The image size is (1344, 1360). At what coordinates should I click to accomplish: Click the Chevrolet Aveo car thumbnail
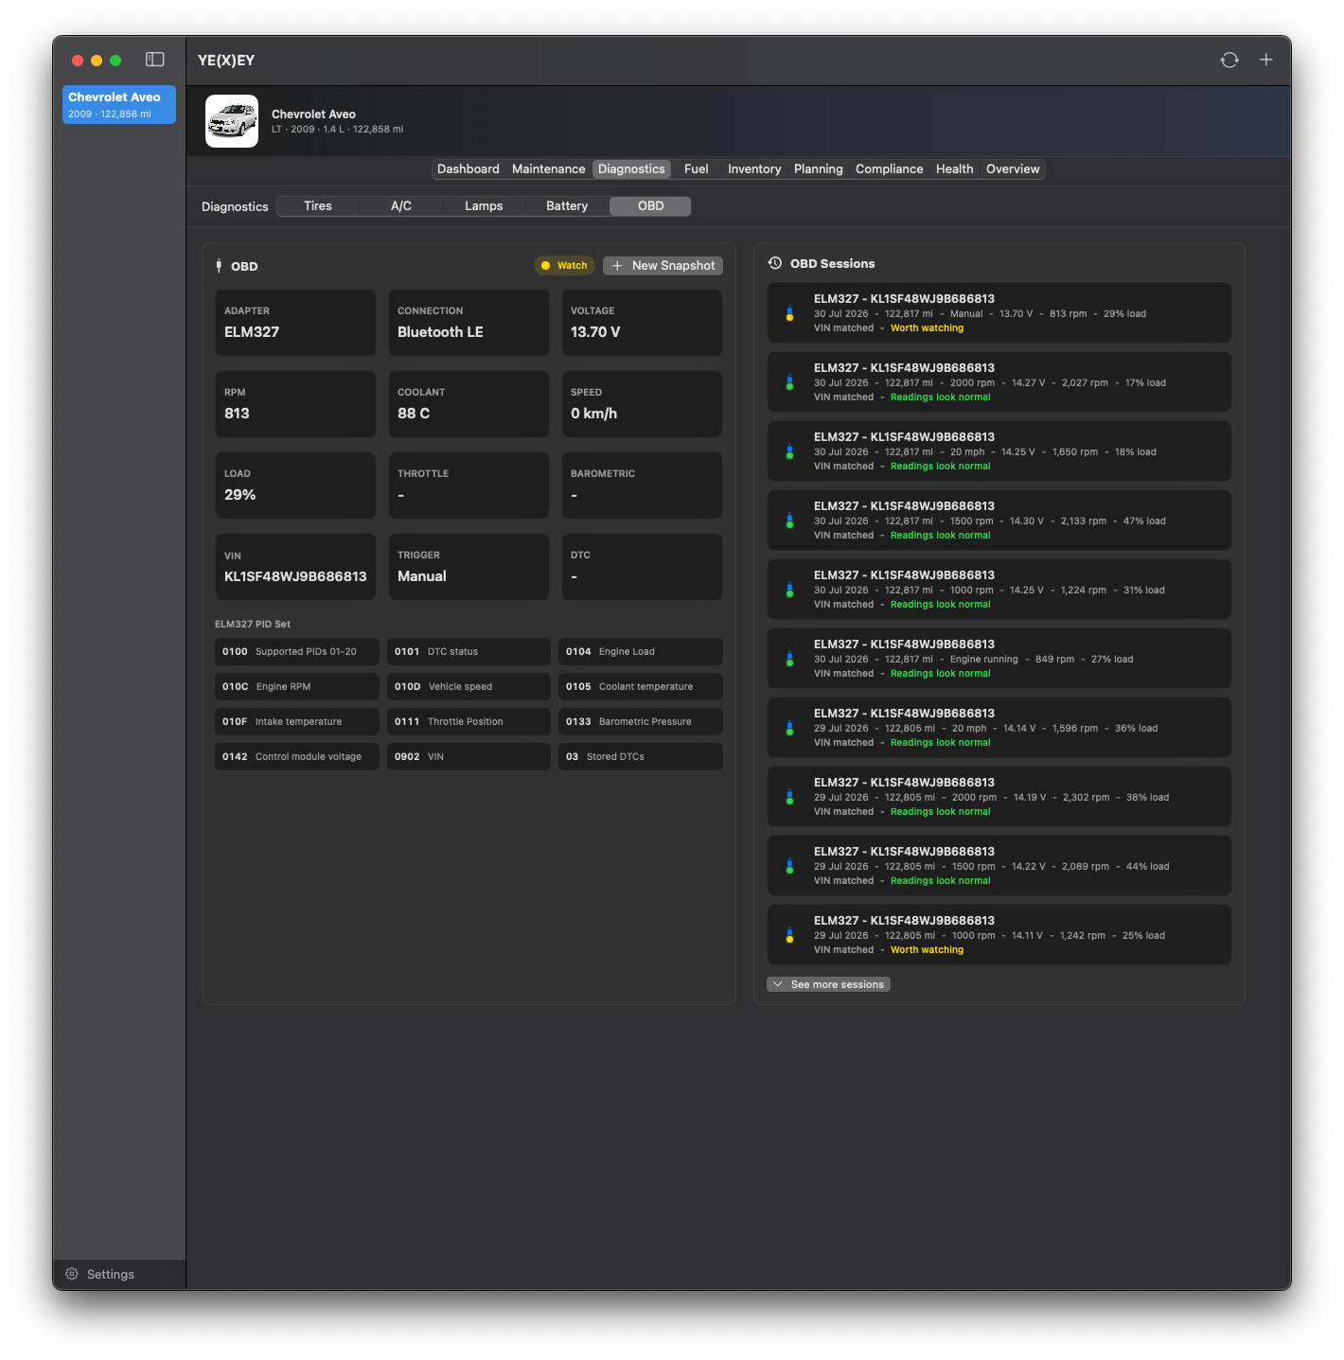pos(232,121)
